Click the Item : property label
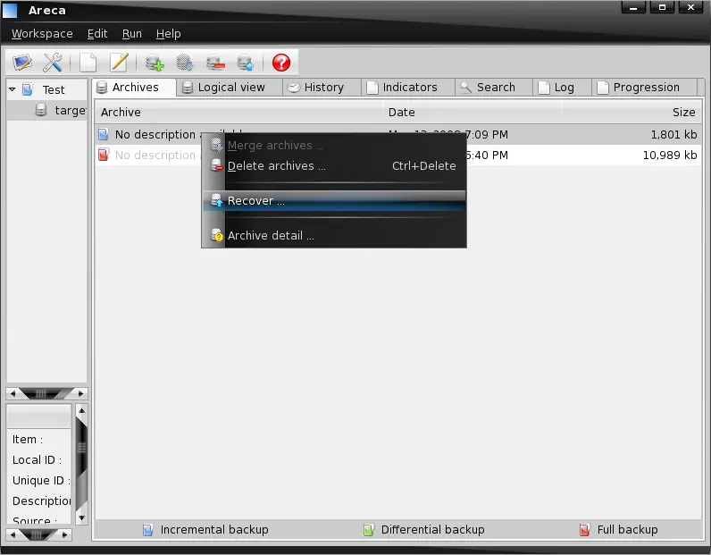Screen dimensions: 711x555 click(28, 440)
